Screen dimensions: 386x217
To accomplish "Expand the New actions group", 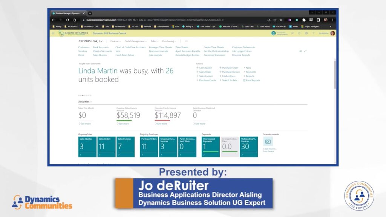I will [247, 68].
